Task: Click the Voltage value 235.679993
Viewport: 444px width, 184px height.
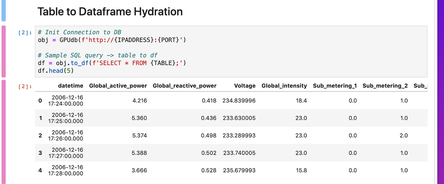Action: click(239, 170)
